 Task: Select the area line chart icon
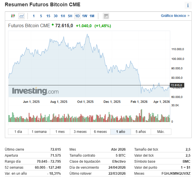pos(21,16)
